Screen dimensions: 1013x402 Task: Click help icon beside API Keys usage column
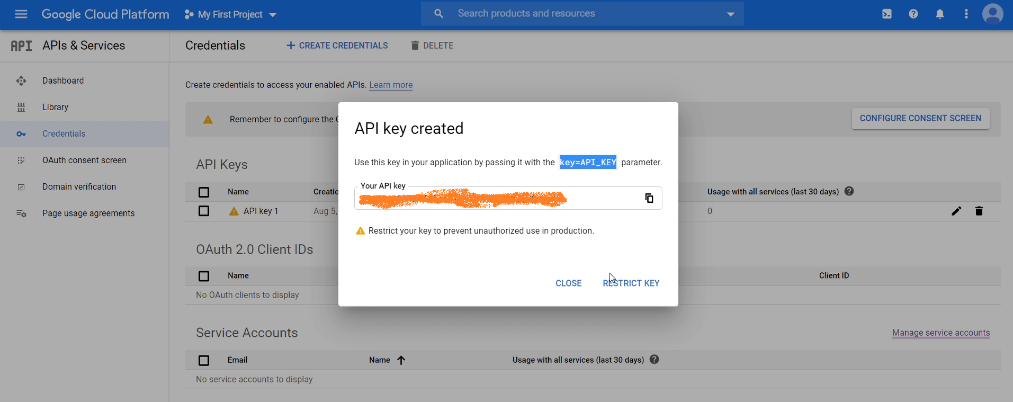click(849, 191)
